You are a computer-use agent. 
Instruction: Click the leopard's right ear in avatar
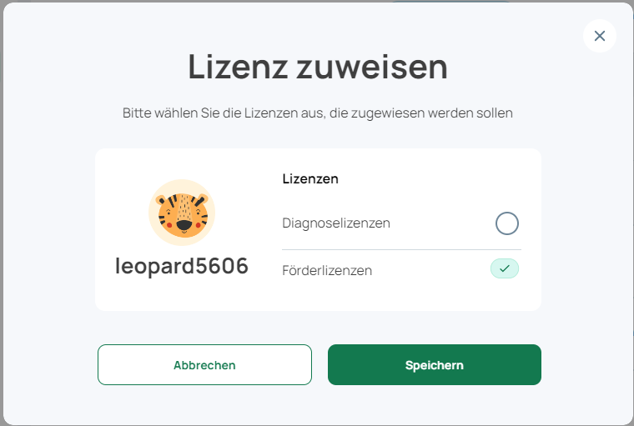[203, 199]
